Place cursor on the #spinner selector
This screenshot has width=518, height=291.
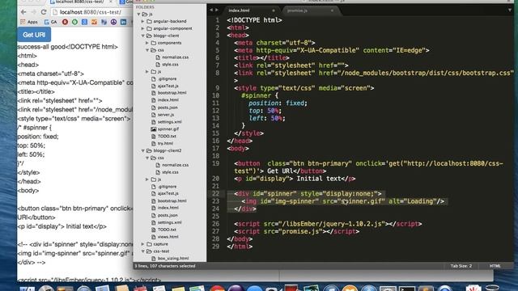point(256,95)
